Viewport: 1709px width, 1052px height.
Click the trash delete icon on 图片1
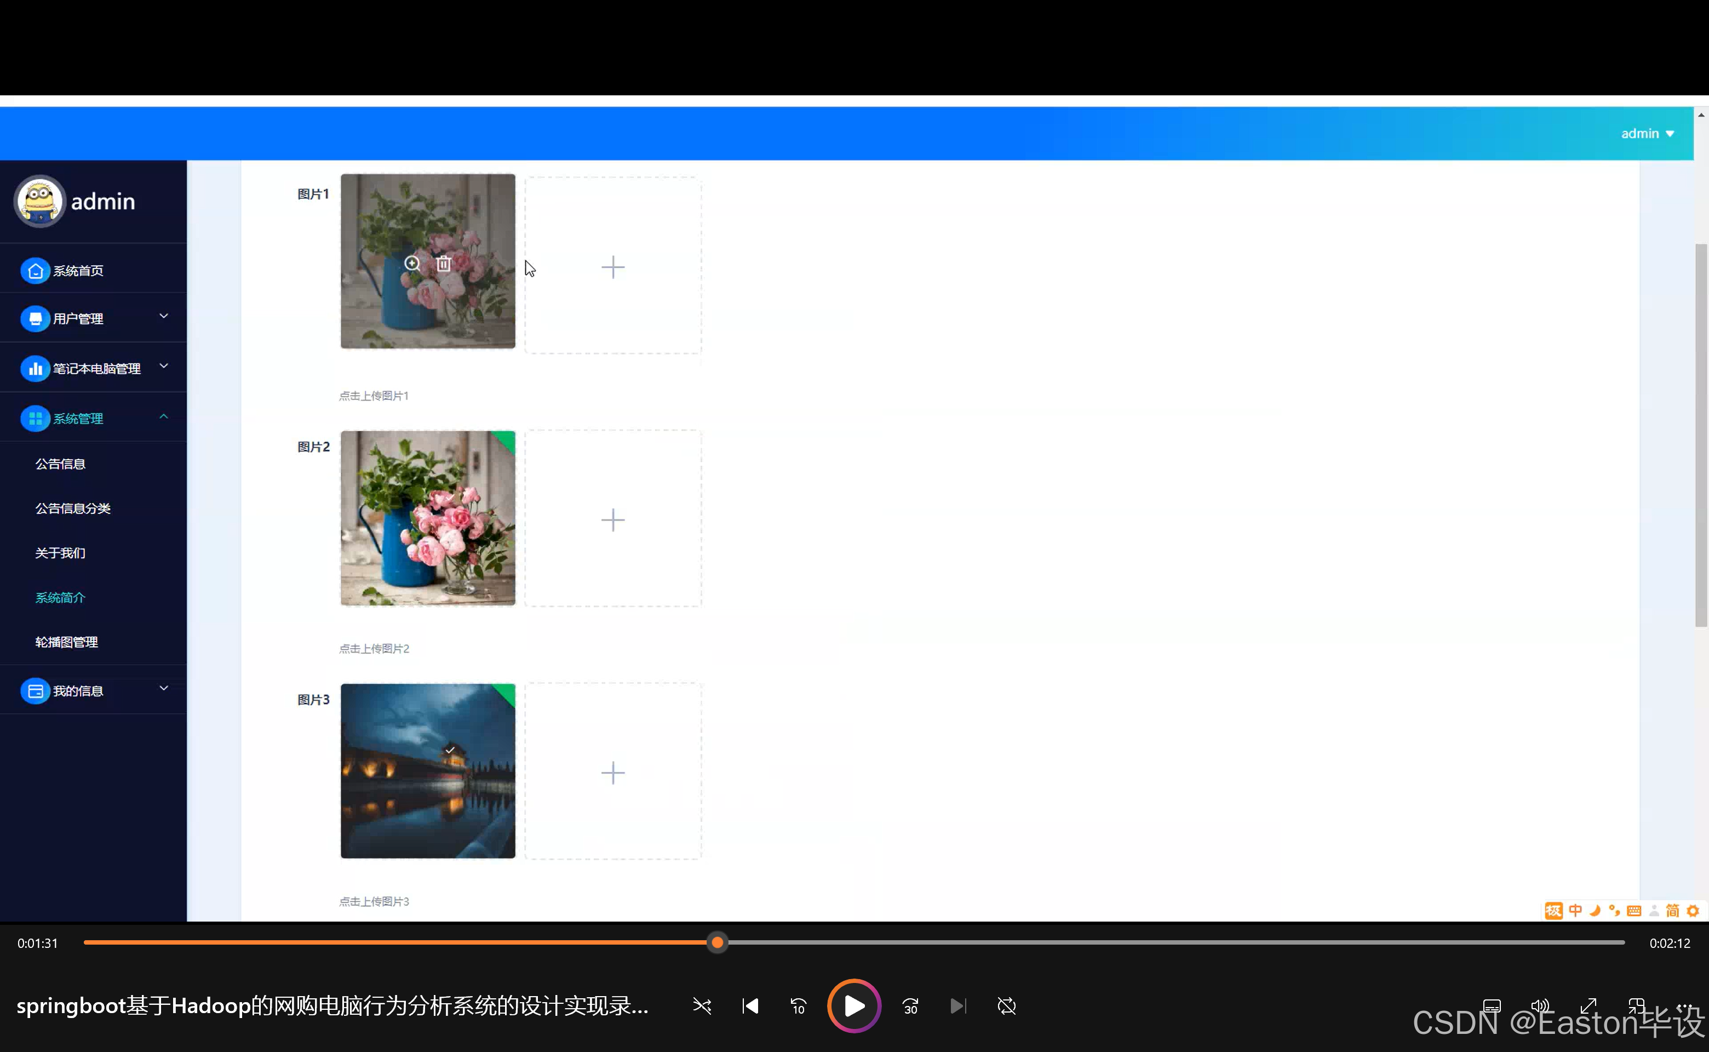pyautogui.click(x=444, y=263)
